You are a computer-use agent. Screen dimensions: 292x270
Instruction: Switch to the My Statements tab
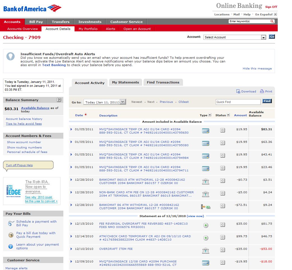[x=125, y=82]
